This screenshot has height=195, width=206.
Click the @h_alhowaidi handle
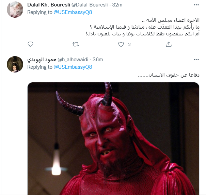pos(73,60)
